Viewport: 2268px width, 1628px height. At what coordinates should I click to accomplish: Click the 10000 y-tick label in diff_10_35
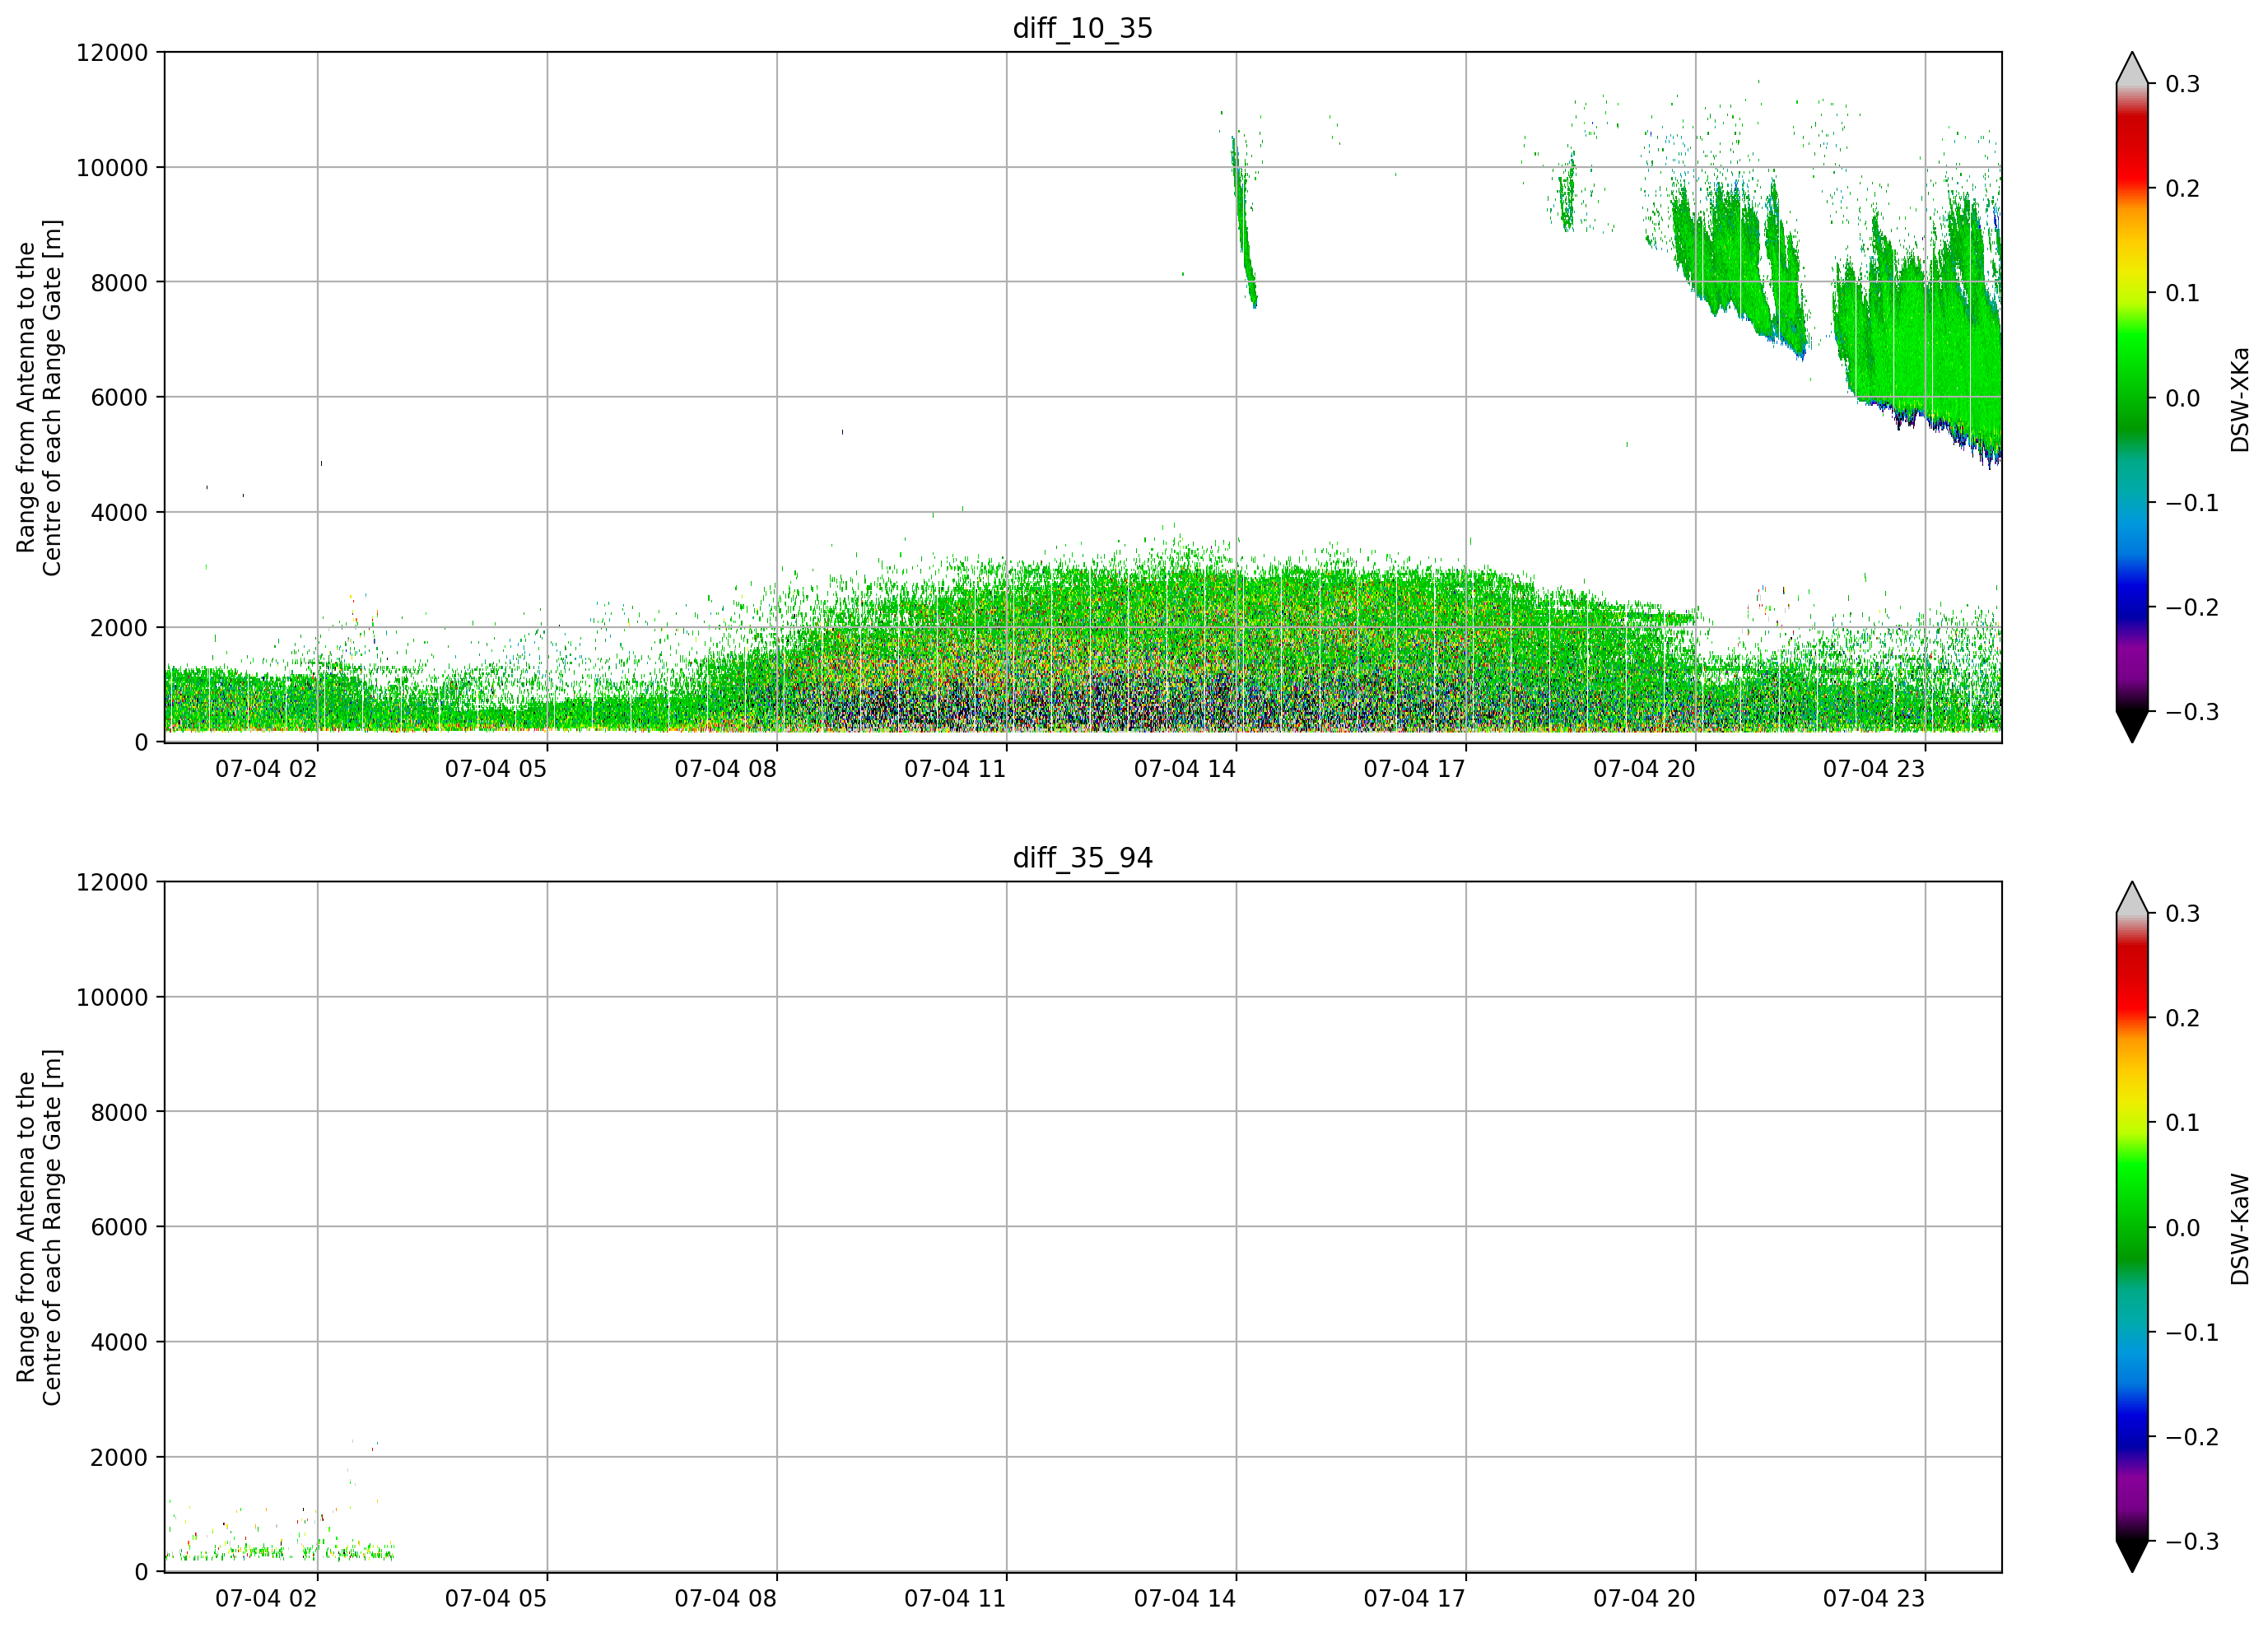tap(112, 168)
